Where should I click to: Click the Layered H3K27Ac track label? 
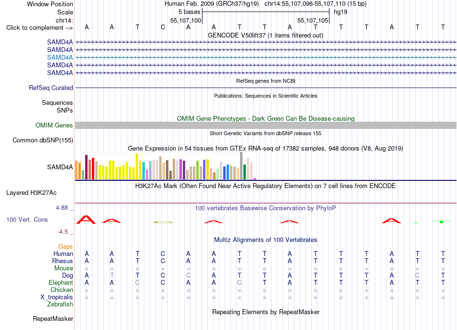point(31,193)
